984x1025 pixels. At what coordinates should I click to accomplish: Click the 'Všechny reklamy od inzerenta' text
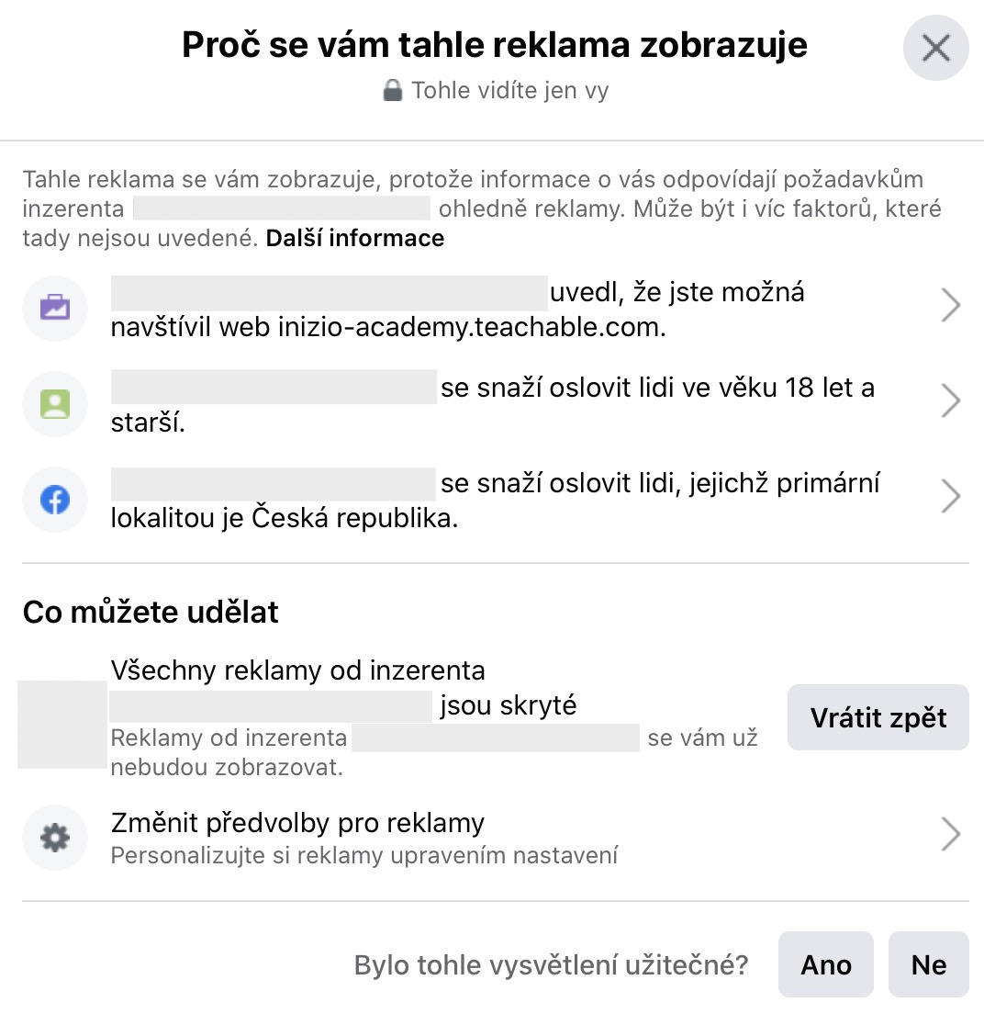click(x=297, y=670)
